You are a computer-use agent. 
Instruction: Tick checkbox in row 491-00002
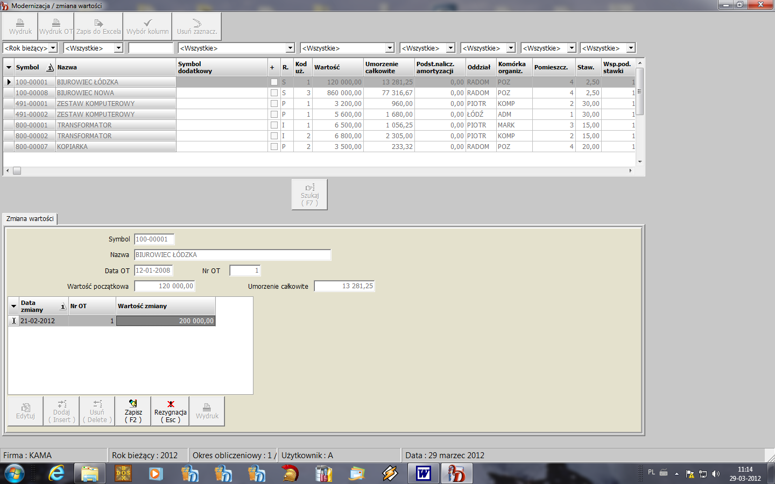[x=274, y=115]
